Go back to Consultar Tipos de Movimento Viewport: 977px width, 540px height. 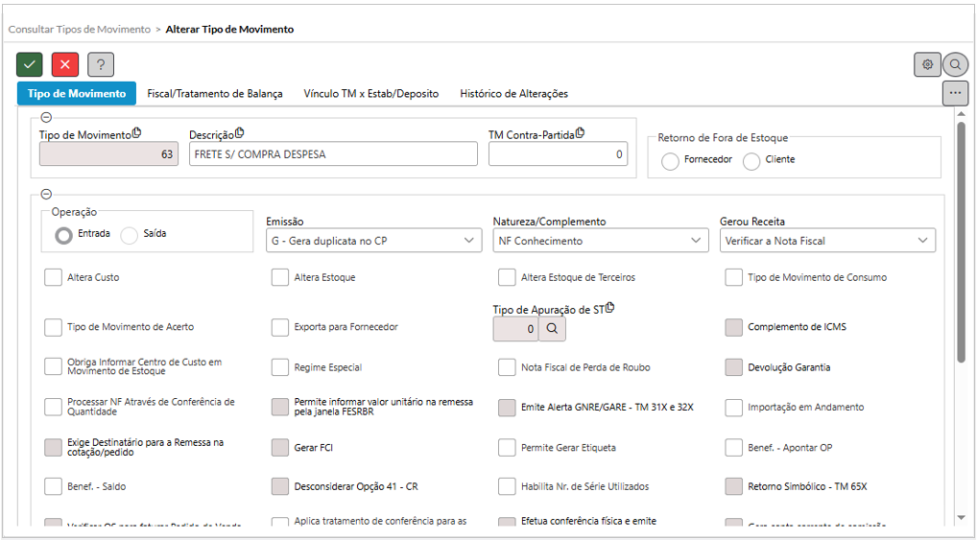79,30
